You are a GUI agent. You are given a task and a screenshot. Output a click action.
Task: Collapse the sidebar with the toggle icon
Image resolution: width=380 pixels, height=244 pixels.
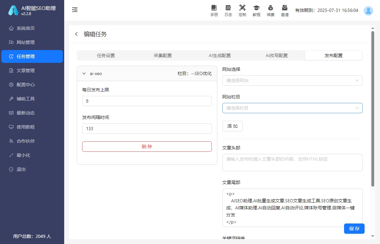tap(75, 10)
